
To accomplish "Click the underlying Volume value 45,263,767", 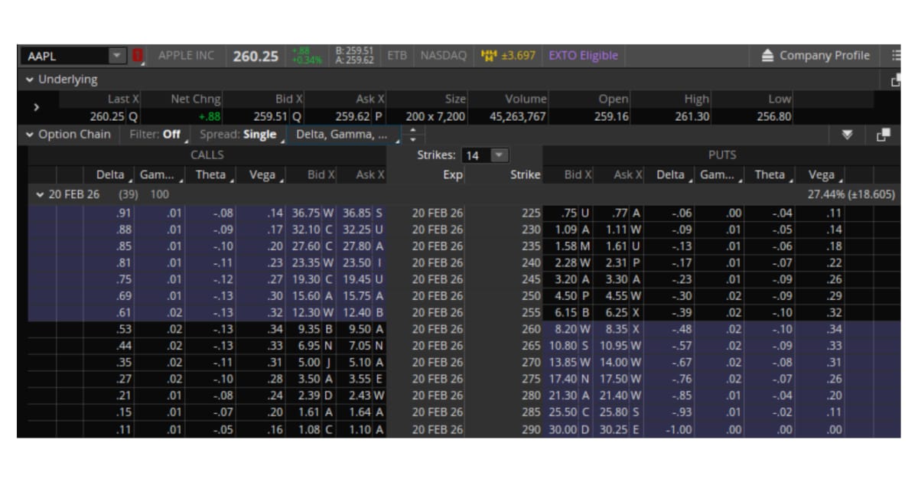I will pos(518,117).
